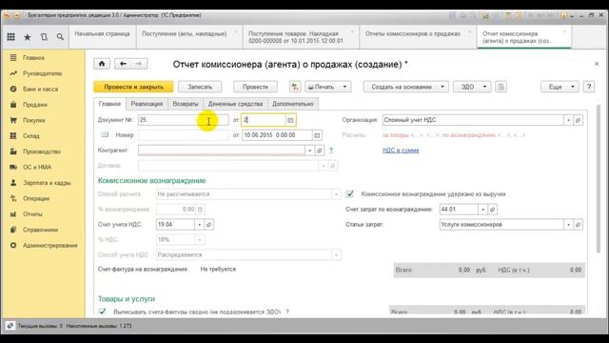The image size is (609, 343).
Task: Click the form vertical scrollbar
Action: (x=599, y=179)
